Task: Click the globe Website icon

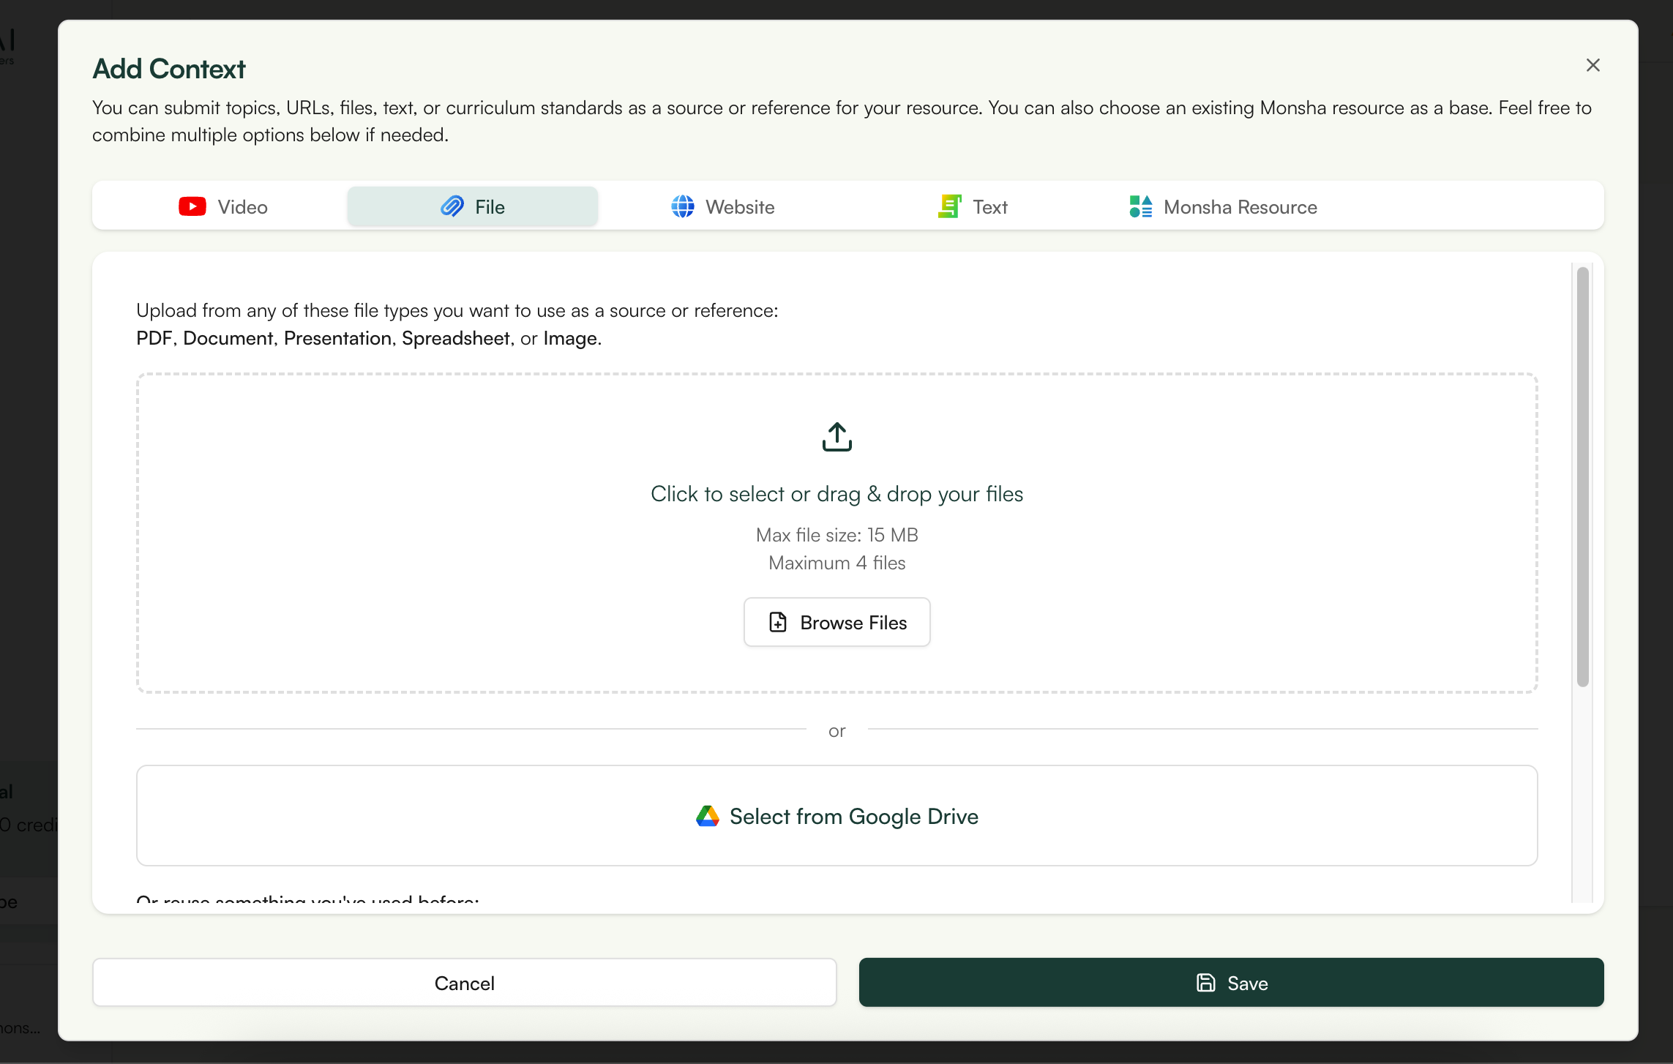Action: [683, 207]
